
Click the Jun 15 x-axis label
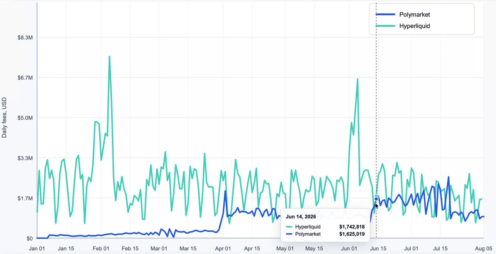(x=379, y=249)
